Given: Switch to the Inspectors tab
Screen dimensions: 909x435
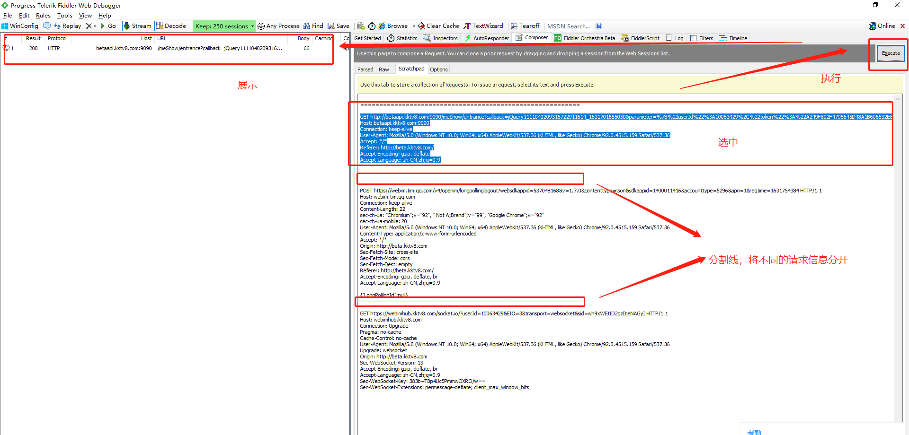Looking at the screenshot, I should pos(441,38).
